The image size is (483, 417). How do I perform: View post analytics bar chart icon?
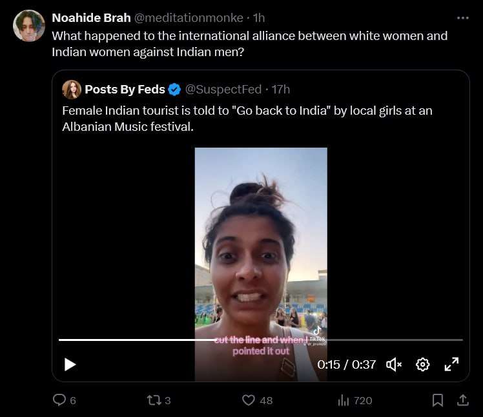pyautogui.click(x=344, y=400)
